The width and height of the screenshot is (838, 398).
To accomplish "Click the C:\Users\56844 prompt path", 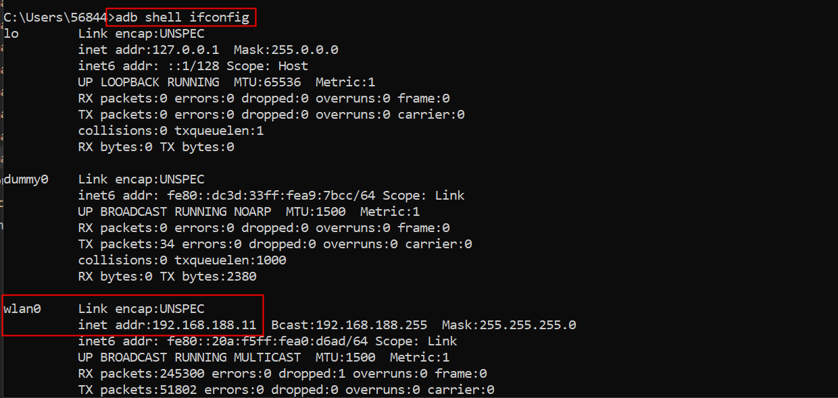I will pyautogui.click(x=55, y=18).
